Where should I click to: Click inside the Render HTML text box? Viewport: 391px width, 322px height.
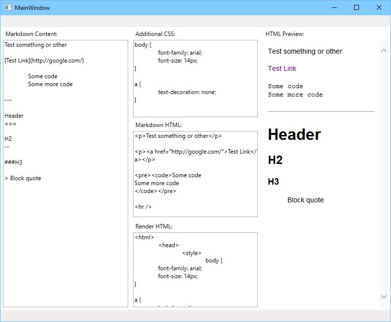(x=195, y=270)
